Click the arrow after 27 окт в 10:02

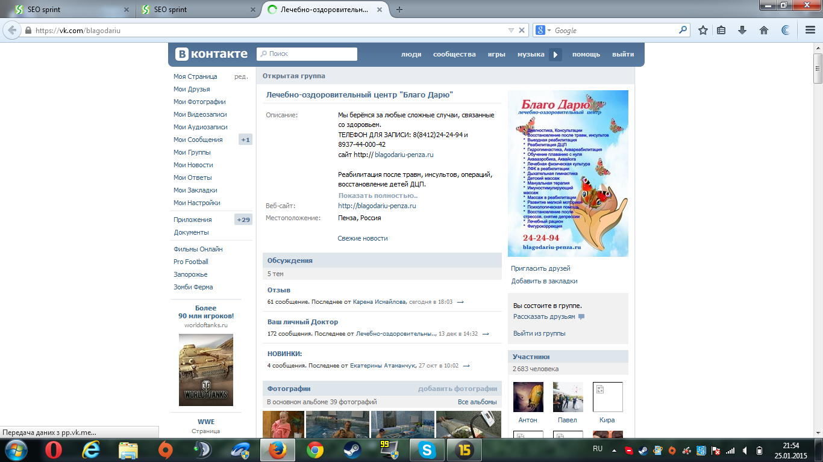click(x=466, y=366)
